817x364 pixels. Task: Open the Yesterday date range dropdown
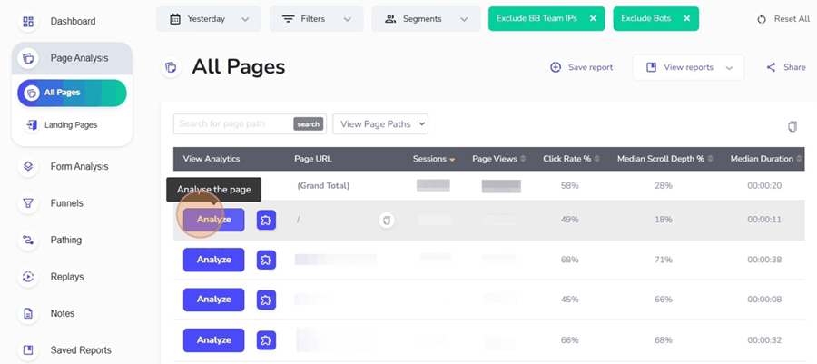click(x=209, y=19)
